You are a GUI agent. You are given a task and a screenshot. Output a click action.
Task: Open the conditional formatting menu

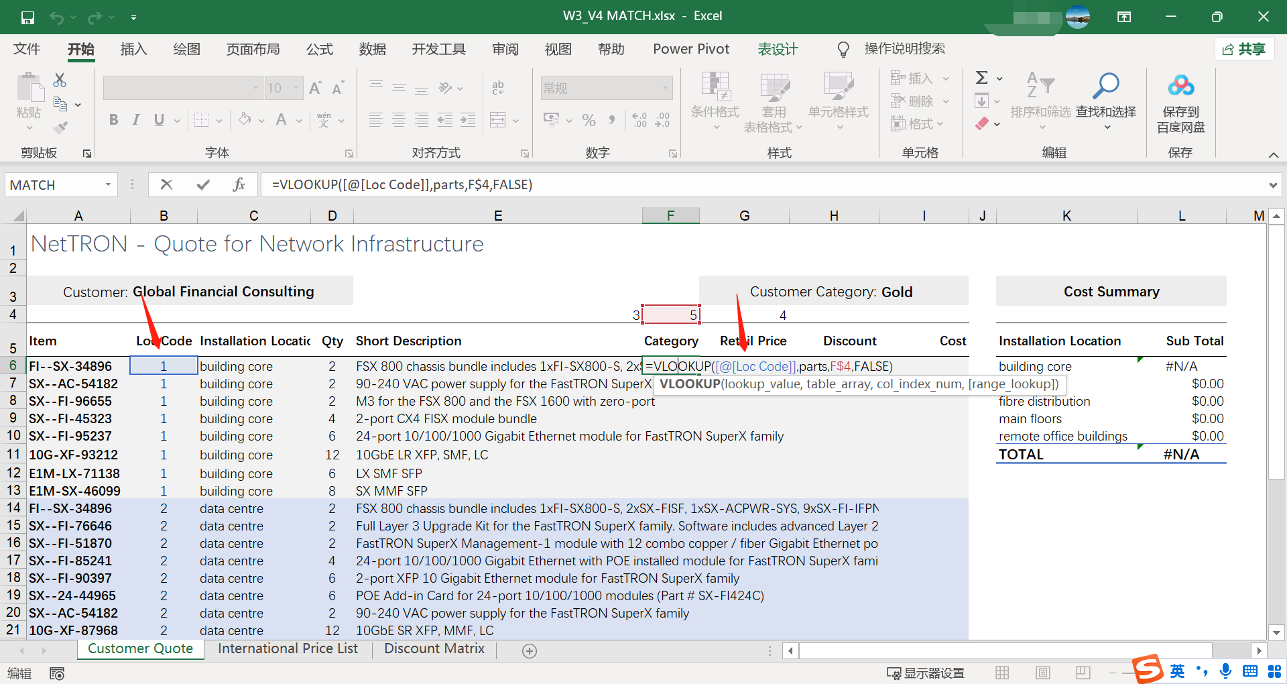[x=716, y=101]
